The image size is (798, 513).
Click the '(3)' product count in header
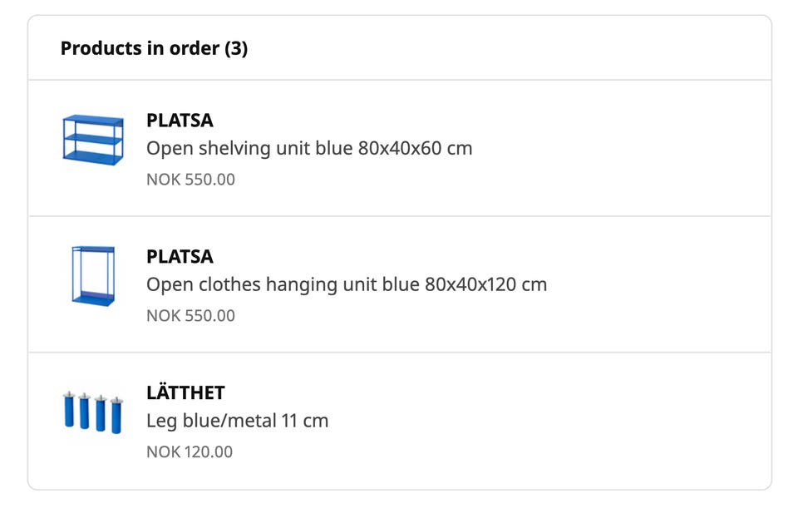pos(236,48)
